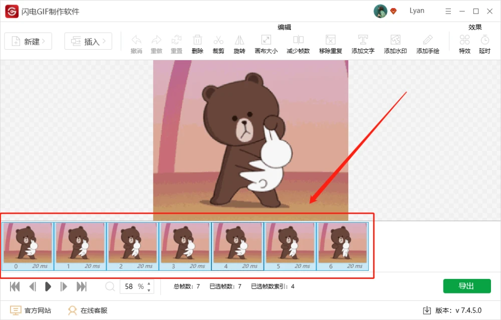This screenshot has width=501, height=320.
Task: Click the 版本: v 7.4.5.0 text
Action: pyautogui.click(x=458, y=310)
